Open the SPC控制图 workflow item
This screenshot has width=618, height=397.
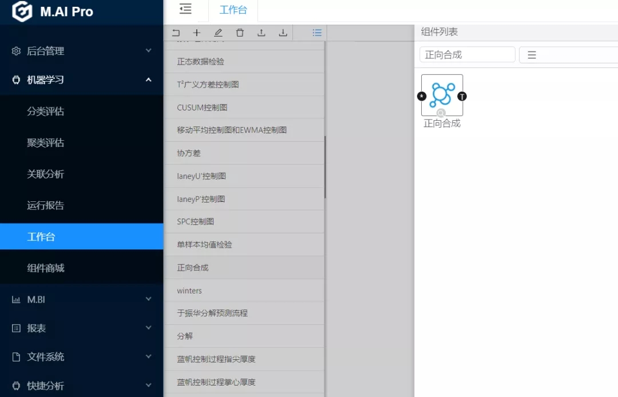coord(196,222)
